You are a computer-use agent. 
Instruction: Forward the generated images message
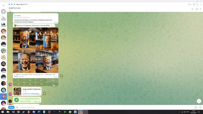[x=61, y=76]
